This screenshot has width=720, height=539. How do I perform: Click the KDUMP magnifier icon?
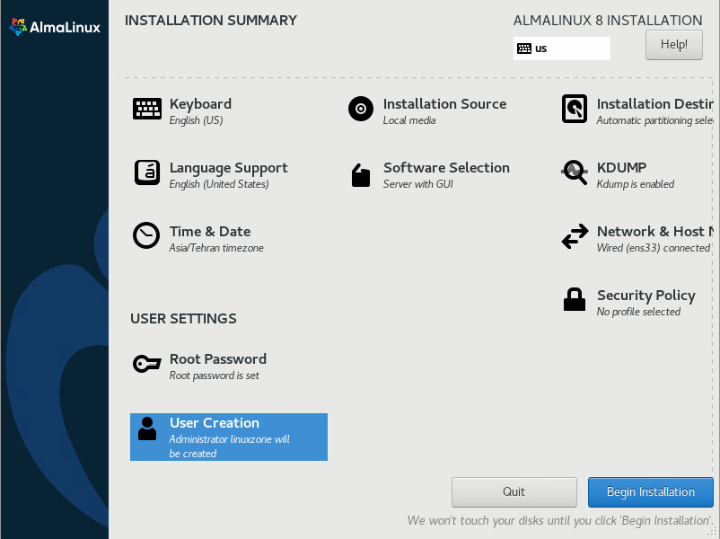(575, 172)
